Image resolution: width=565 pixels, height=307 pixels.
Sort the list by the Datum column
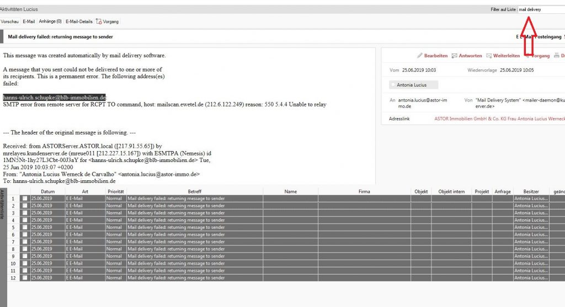(47, 191)
